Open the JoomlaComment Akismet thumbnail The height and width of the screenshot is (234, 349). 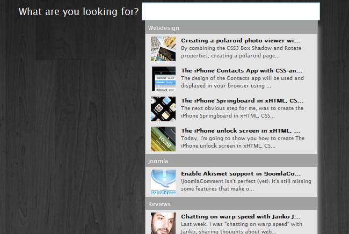(163, 182)
